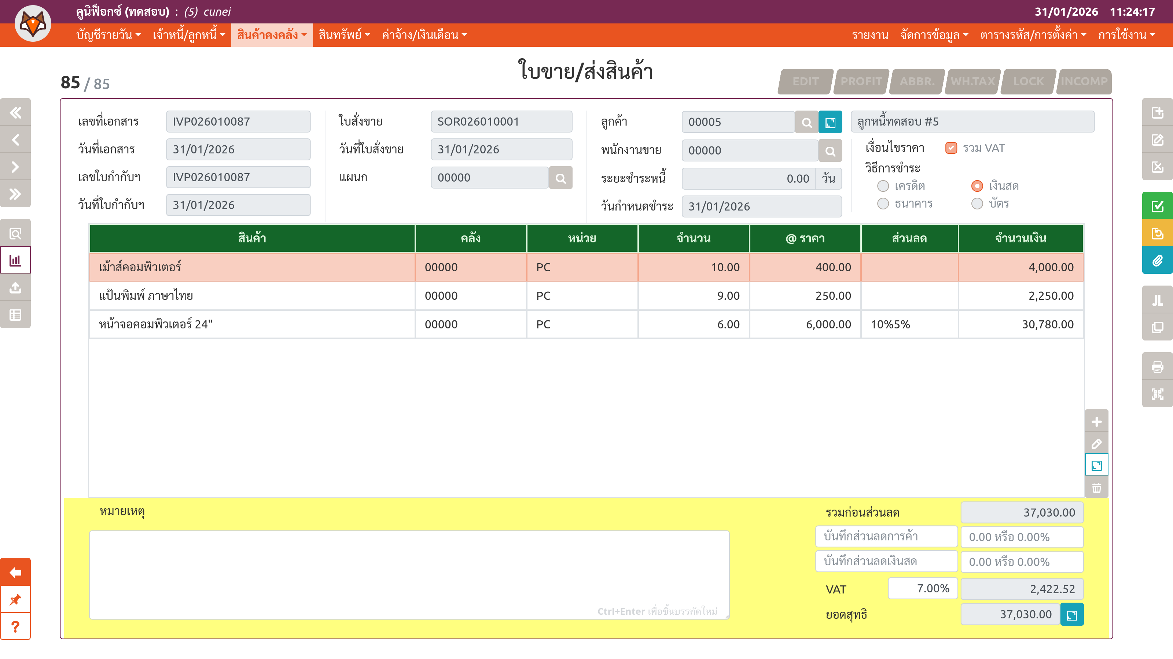Click the บันทึกส่วนลดการค้า button
Screen dimensions: 1173x659
(886, 537)
